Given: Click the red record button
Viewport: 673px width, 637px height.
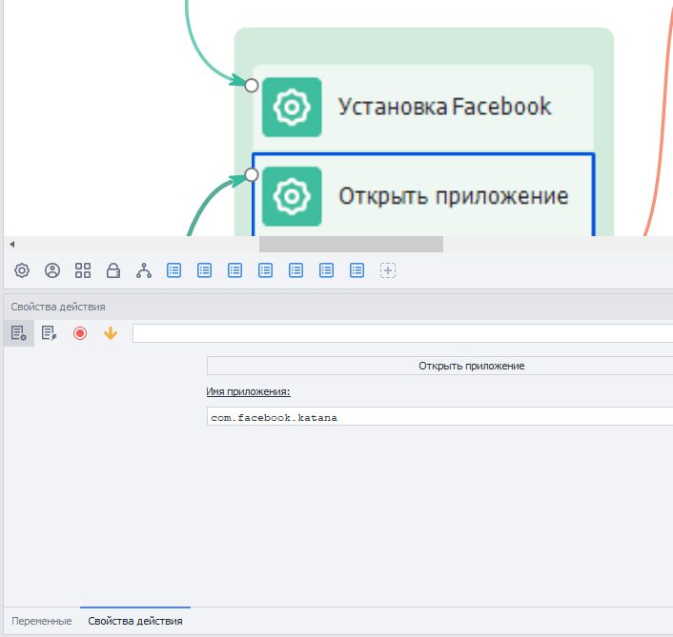Looking at the screenshot, I should pos(80,333).
